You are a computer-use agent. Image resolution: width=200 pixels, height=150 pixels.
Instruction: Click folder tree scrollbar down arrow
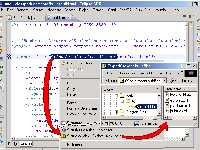point(159,113)
